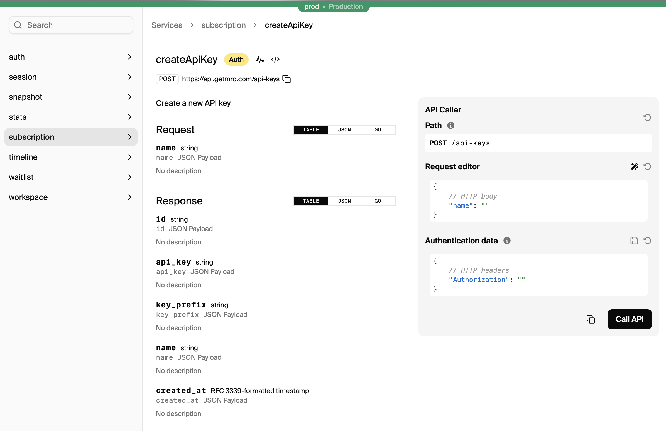
Task: Show the Response as GO code
Action: (378, 201)
